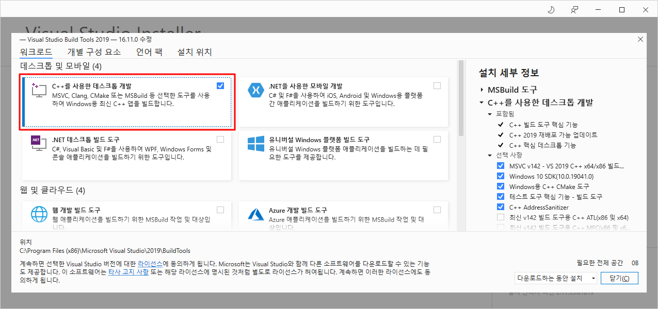Screen dimensions: 658x309
Task: Collapse the 선택 사항 section
Action: click(490, 155)
